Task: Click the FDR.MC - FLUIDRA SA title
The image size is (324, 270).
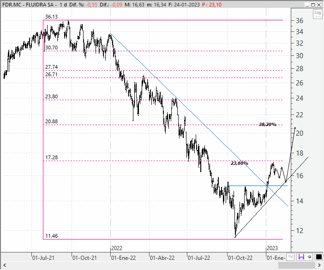Action: coord(28,5)
